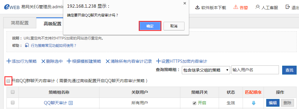Click the eWEB logo
This screenshot has height=109, width=299.
(12, 7)
